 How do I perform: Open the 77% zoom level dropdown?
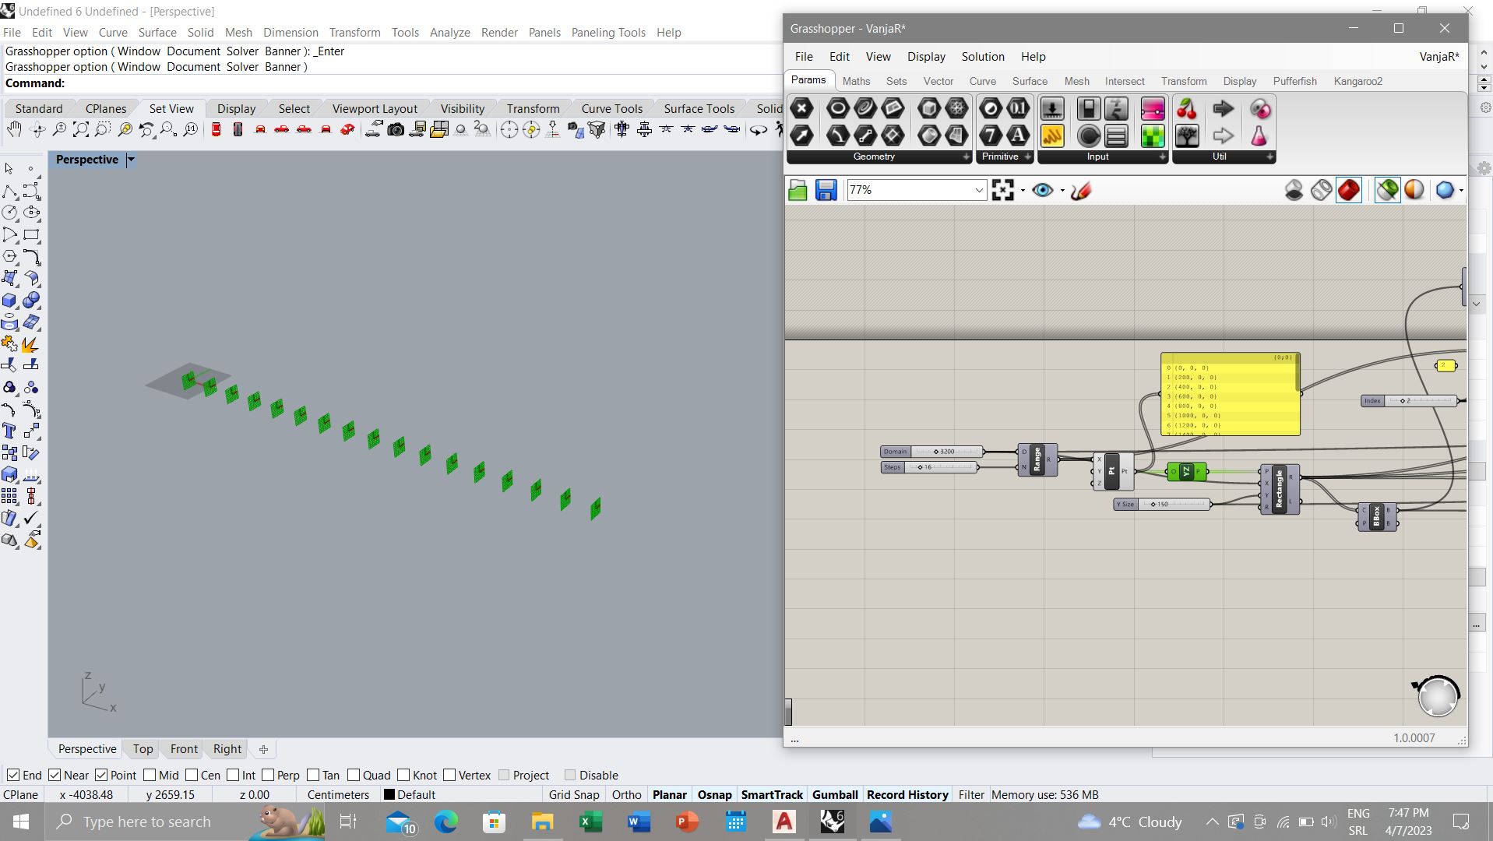[979, 190]
